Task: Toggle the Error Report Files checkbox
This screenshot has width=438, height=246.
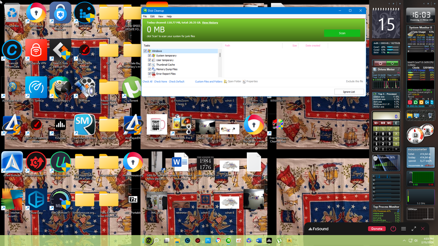Action: [150, 74]
